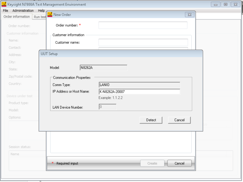Open the Administration menu
Screen dimensions: 243x182
(23, 11)
